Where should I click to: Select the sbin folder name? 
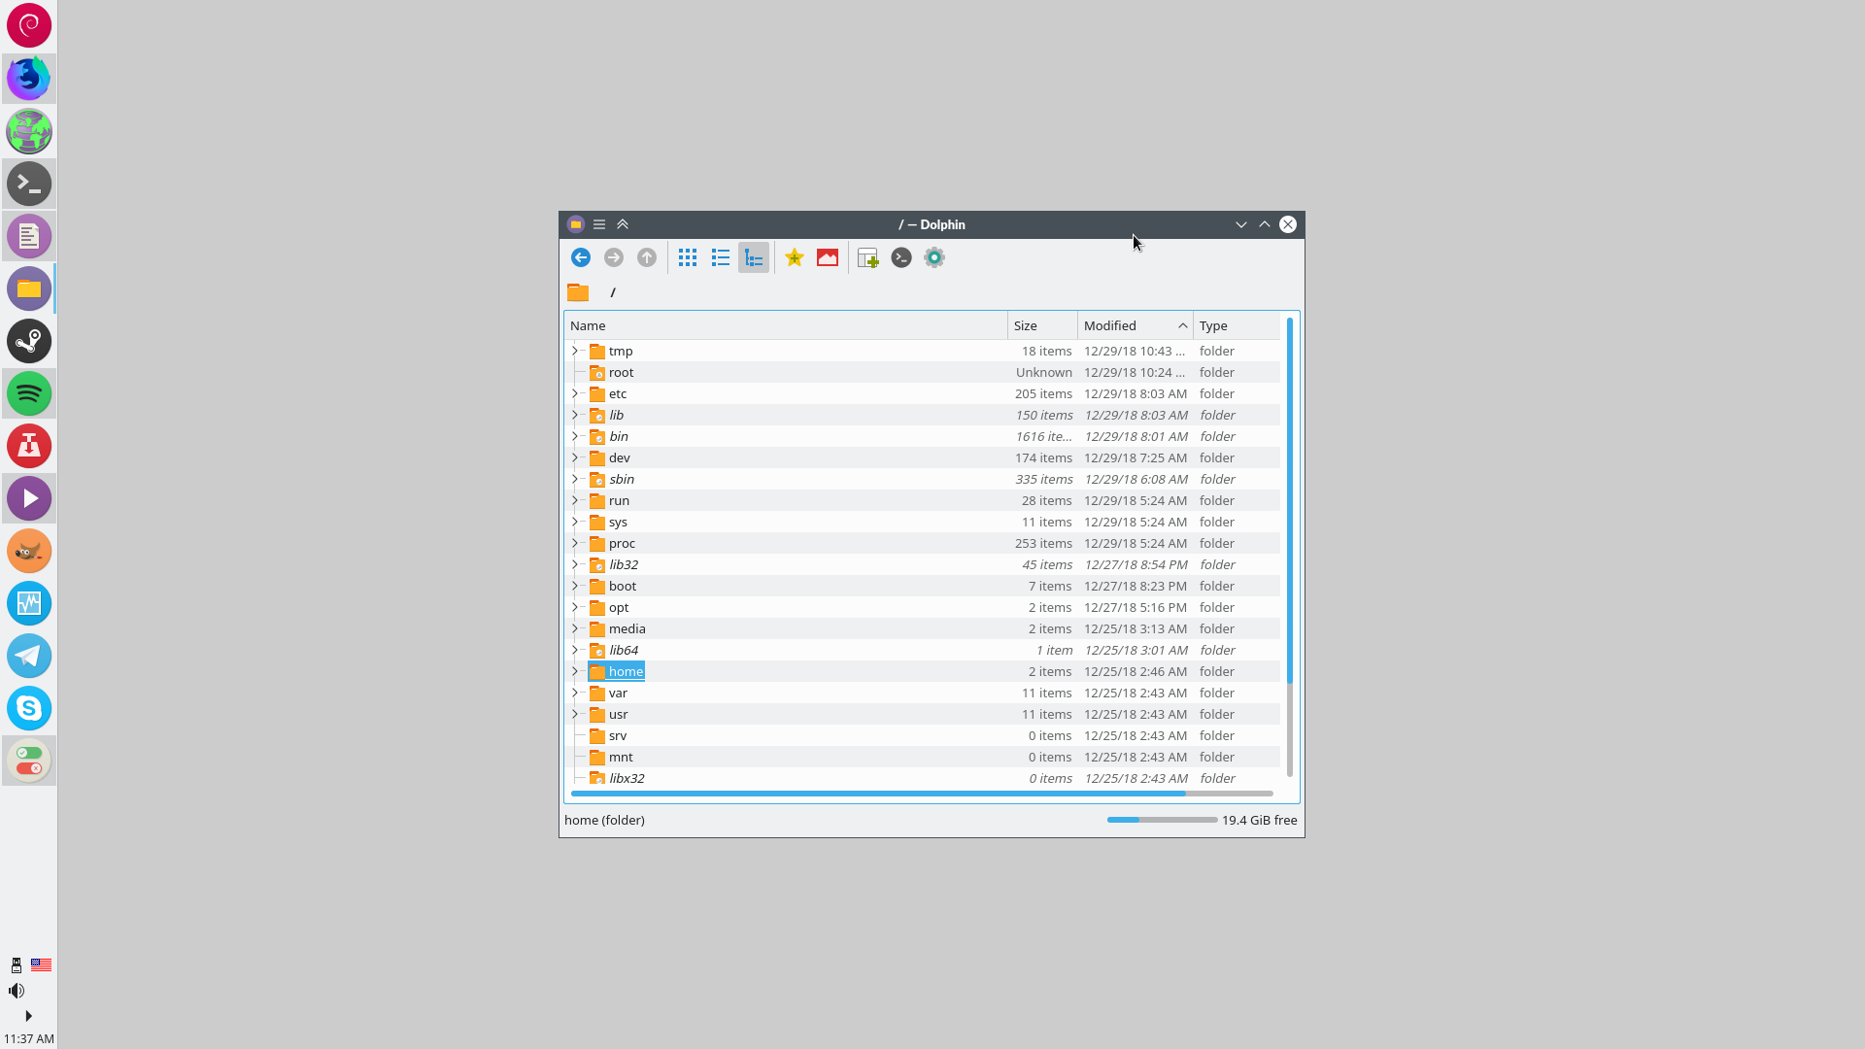622,479
